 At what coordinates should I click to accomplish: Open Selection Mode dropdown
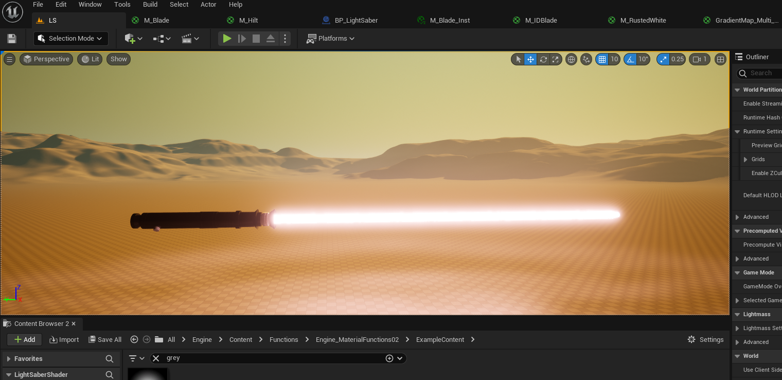click(71, 39)
